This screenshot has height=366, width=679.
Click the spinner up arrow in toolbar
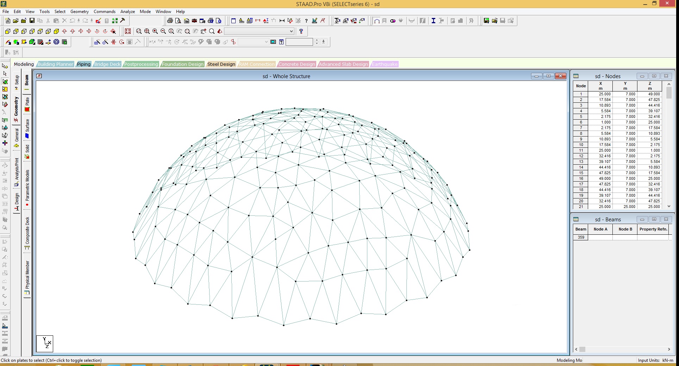tap(317, 40)
